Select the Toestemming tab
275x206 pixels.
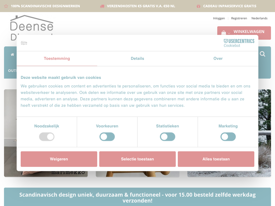coord(57,58)
